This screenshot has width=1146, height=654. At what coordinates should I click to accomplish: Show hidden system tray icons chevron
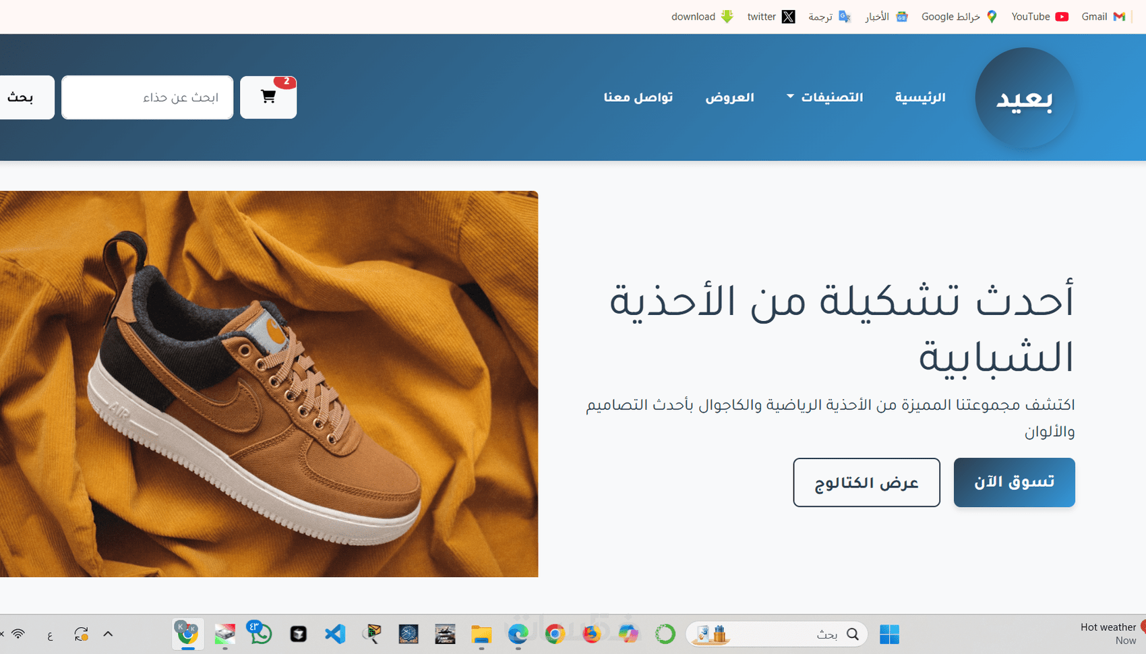[x=108, y=634]
